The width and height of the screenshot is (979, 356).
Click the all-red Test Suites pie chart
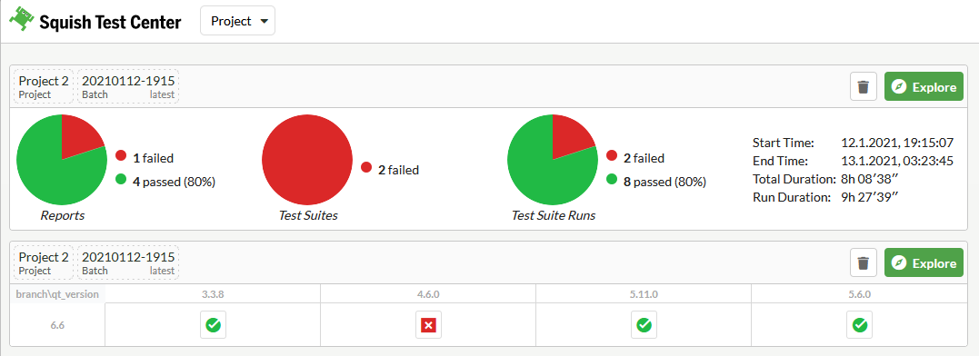click(x=306, y=160)
